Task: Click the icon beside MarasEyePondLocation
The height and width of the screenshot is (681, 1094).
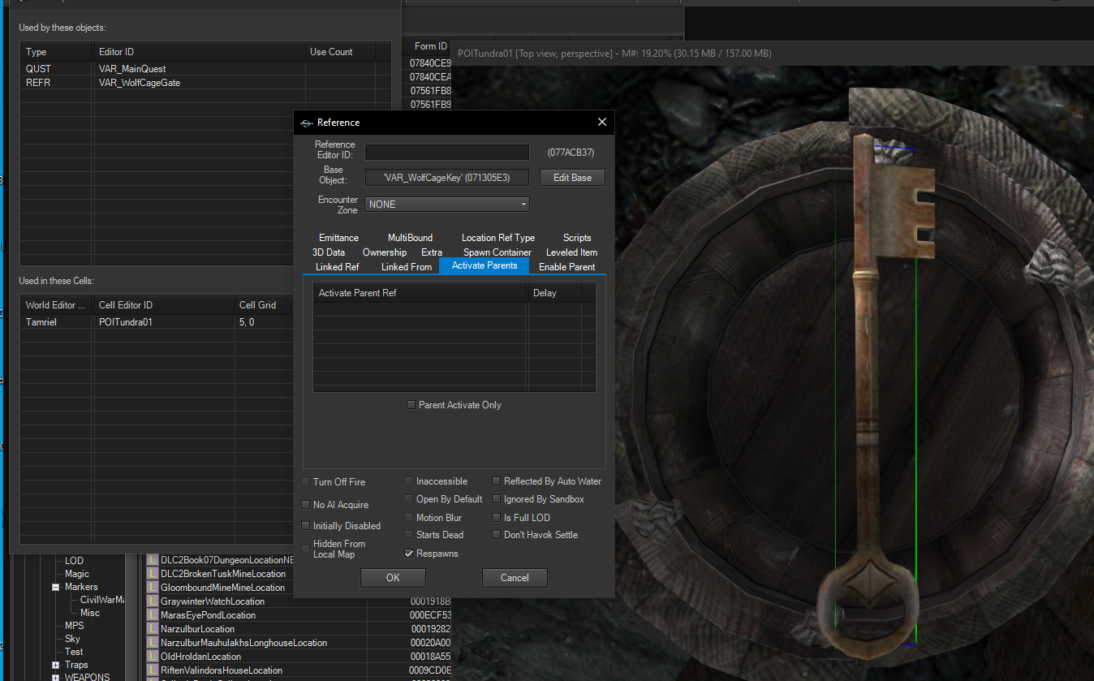Action: 153,615
